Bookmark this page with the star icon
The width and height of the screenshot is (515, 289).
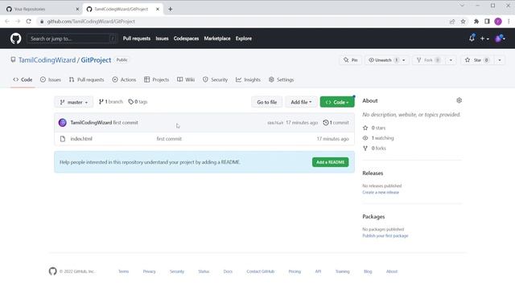(x=463, y=22)
